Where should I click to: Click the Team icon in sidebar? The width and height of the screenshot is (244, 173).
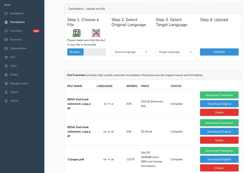6,66
